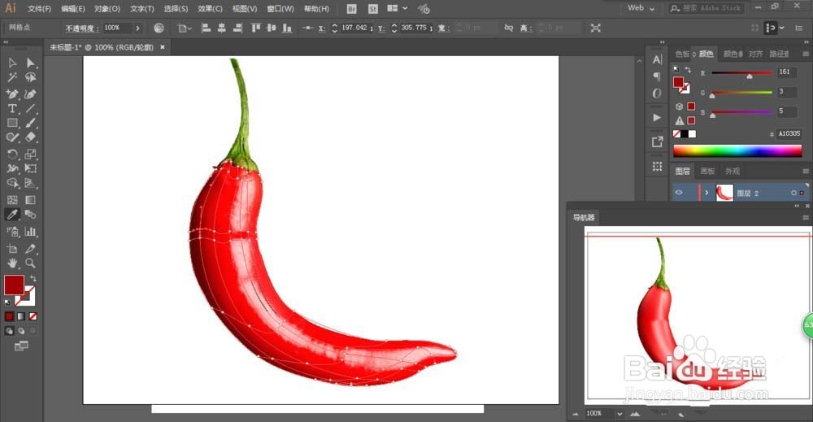Click the Magic Wand tool

pyautogui.click(x=12, y=77)
